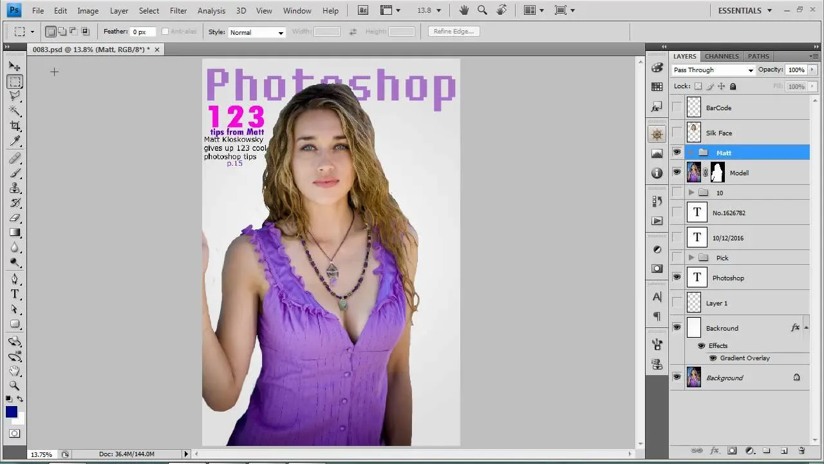Screen dimensions: 824x464
Task: Select the Clone Stamp tool
Action: (15, 188)
